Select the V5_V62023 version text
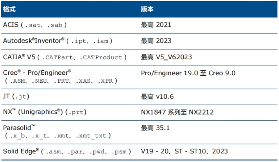Image resolution: width=279 pixels, height=162 pixels. click(174, 57)
